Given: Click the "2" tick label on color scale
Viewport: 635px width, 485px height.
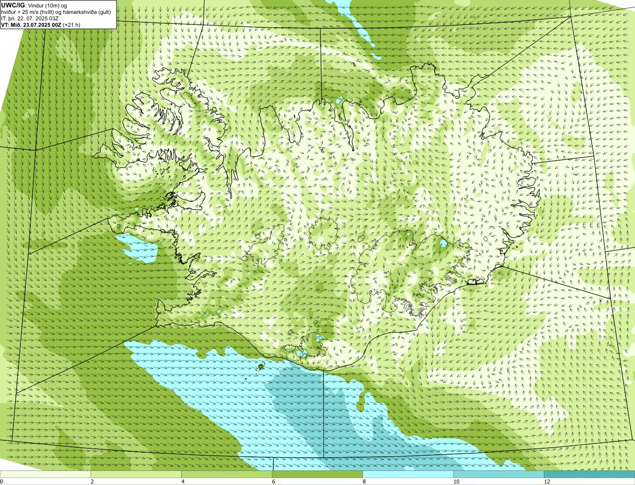Looking at the screenshot, I should point(92,482).
